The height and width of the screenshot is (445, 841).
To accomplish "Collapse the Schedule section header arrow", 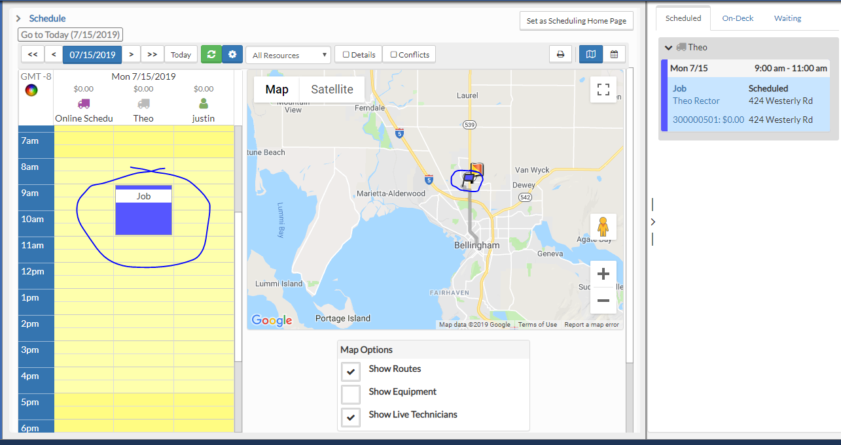I will [18, 19].
